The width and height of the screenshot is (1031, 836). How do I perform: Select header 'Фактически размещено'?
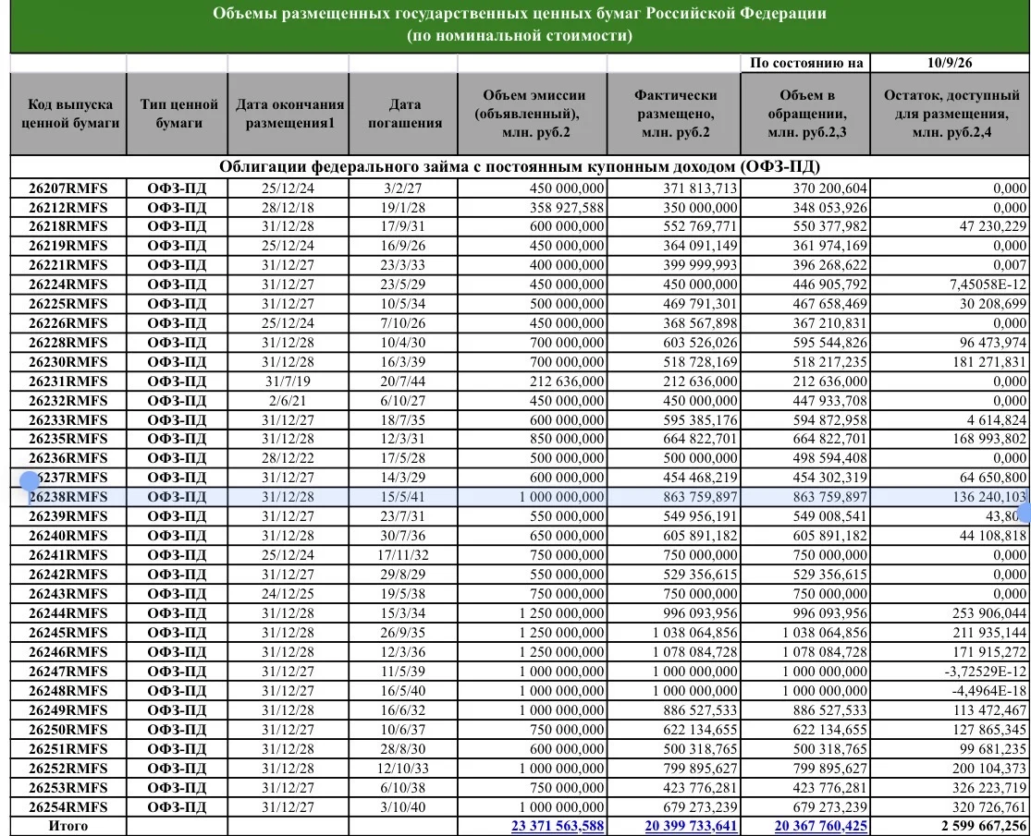pyautogui.click(x=675, y=114)
